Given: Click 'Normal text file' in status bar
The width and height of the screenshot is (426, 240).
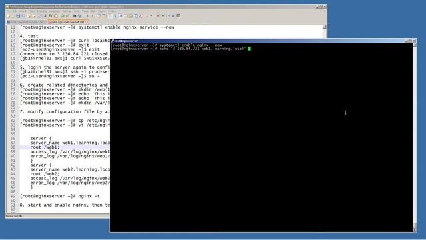Looking at the screenshot, I should [x=14, y=216].
